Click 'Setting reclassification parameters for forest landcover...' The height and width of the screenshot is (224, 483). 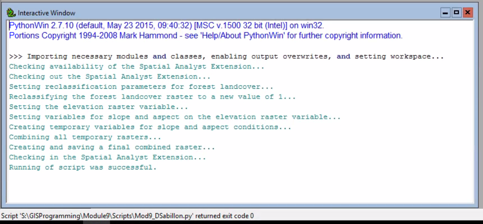(x=141, y=86)
